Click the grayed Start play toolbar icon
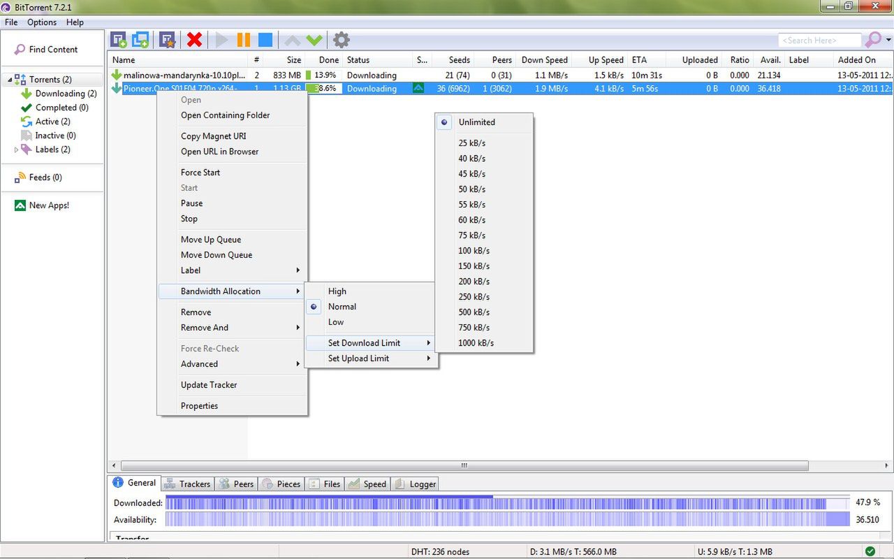Screen dimensions: 894x559 click(x=222, y=40)
